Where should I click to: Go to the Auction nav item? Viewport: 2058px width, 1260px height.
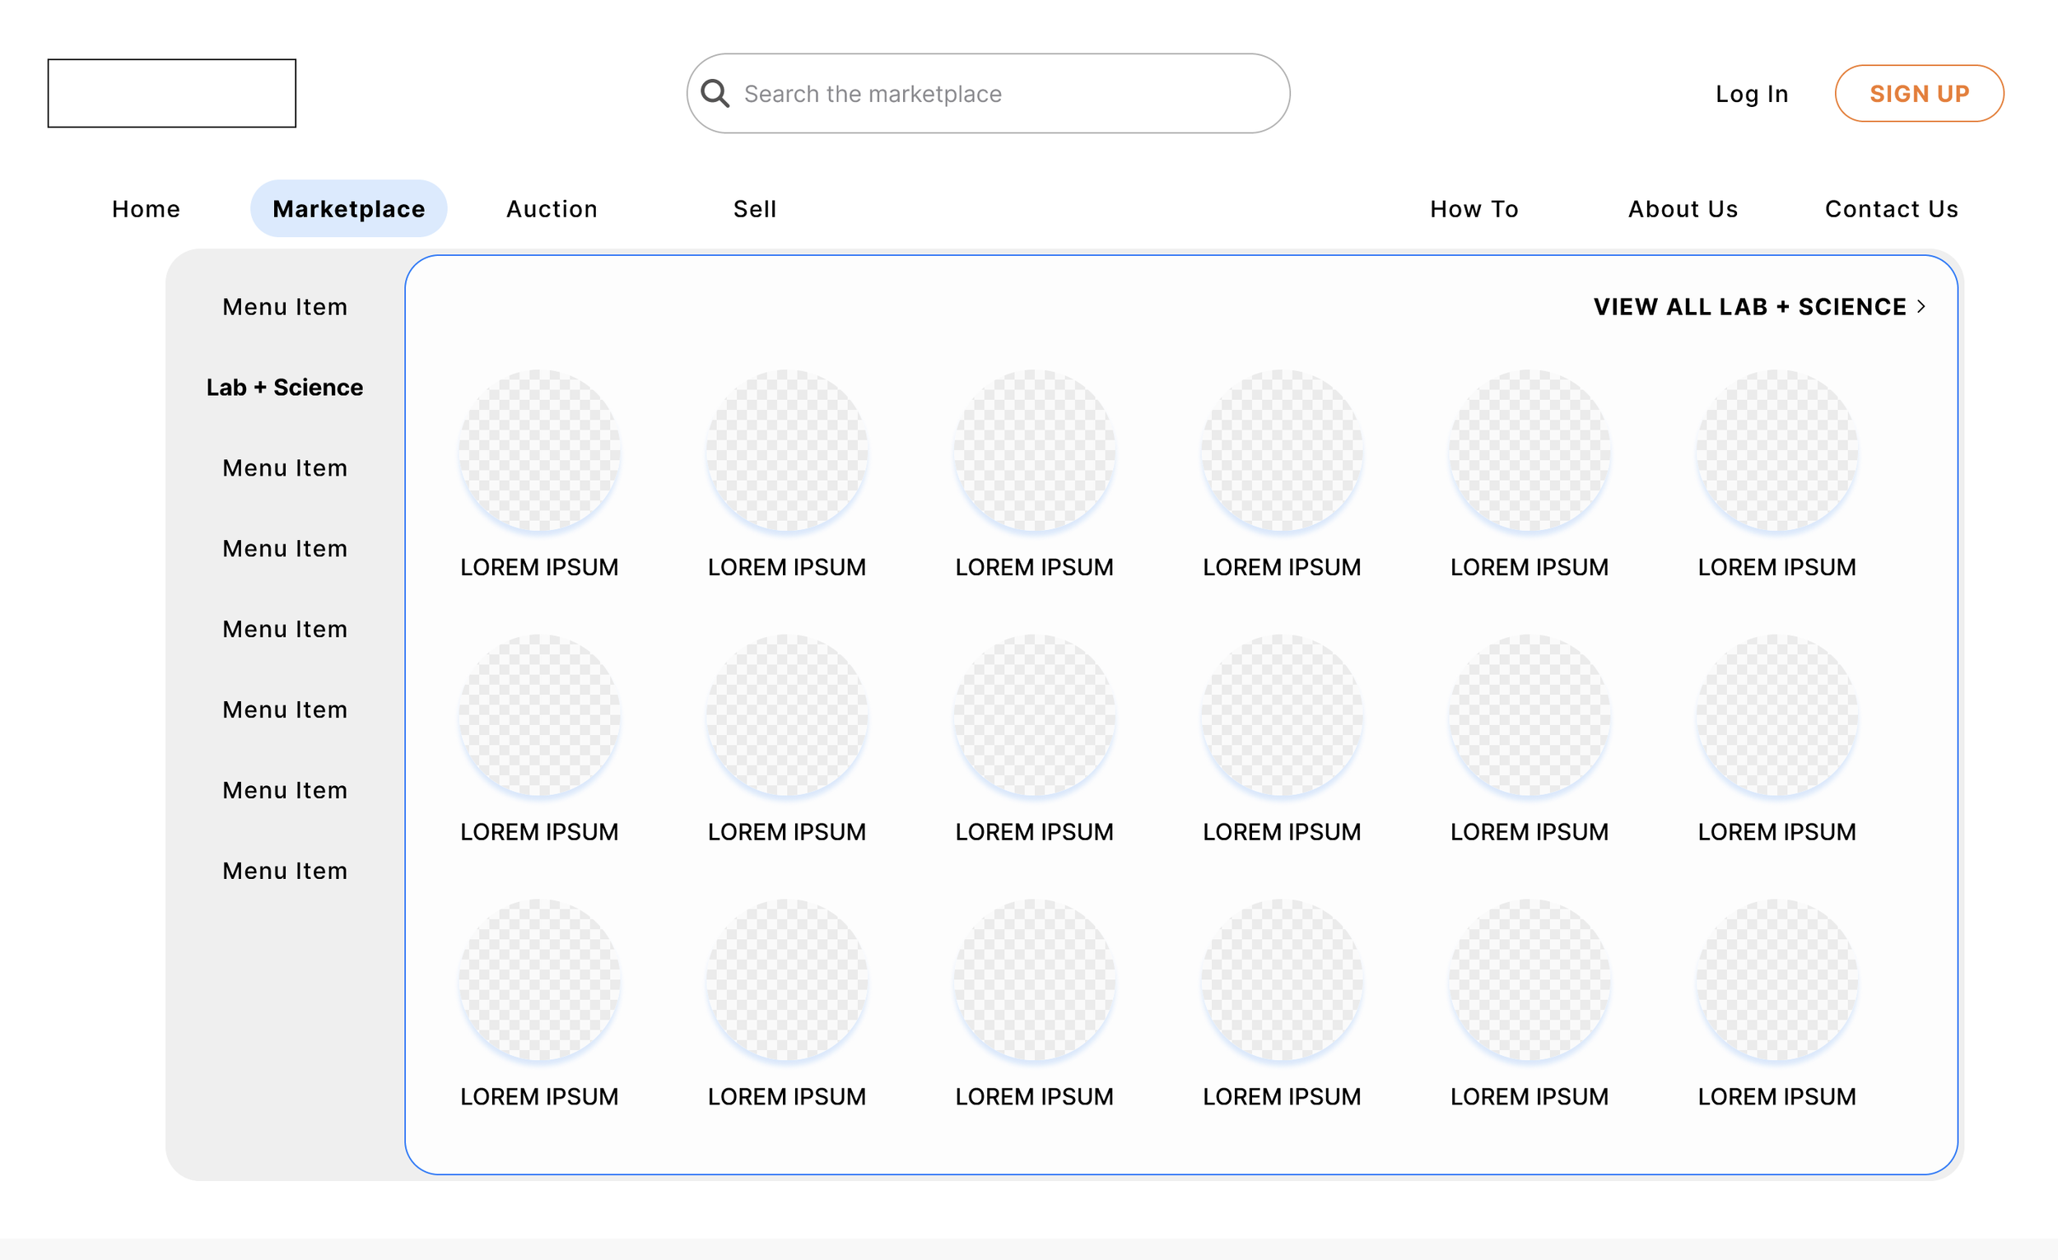pos(552,209)
